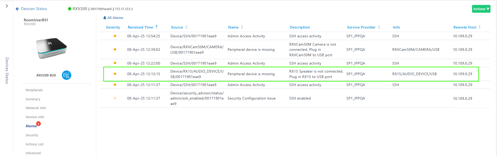
Task: Select 'Security Configuration Issue' name cell
Action: (x=251, y=98)
